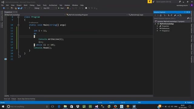Open Microsoft Edge from the taskbar

click(x=59, y=107)
